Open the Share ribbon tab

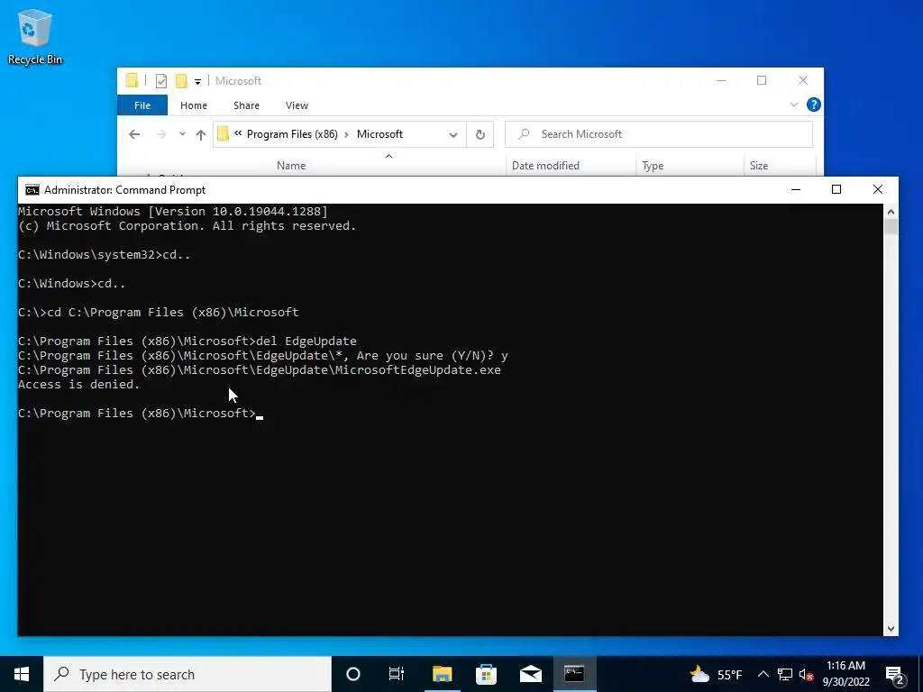246,105
